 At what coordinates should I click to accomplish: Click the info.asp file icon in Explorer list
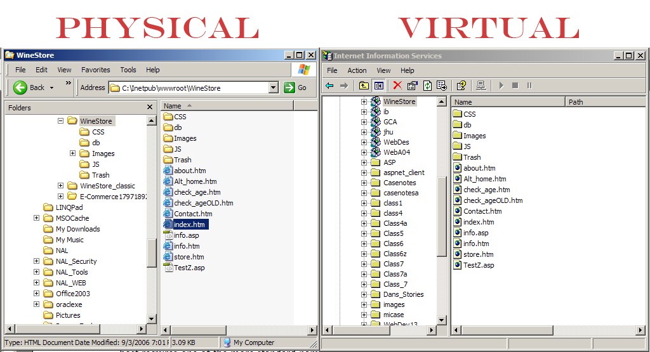pyautogui.click(x=168, y=235)
